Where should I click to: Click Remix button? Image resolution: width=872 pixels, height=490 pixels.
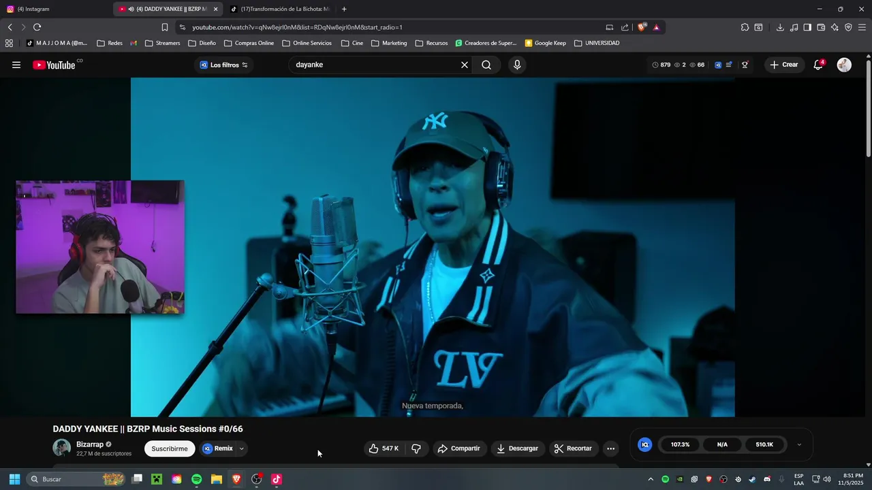[218, 448]
